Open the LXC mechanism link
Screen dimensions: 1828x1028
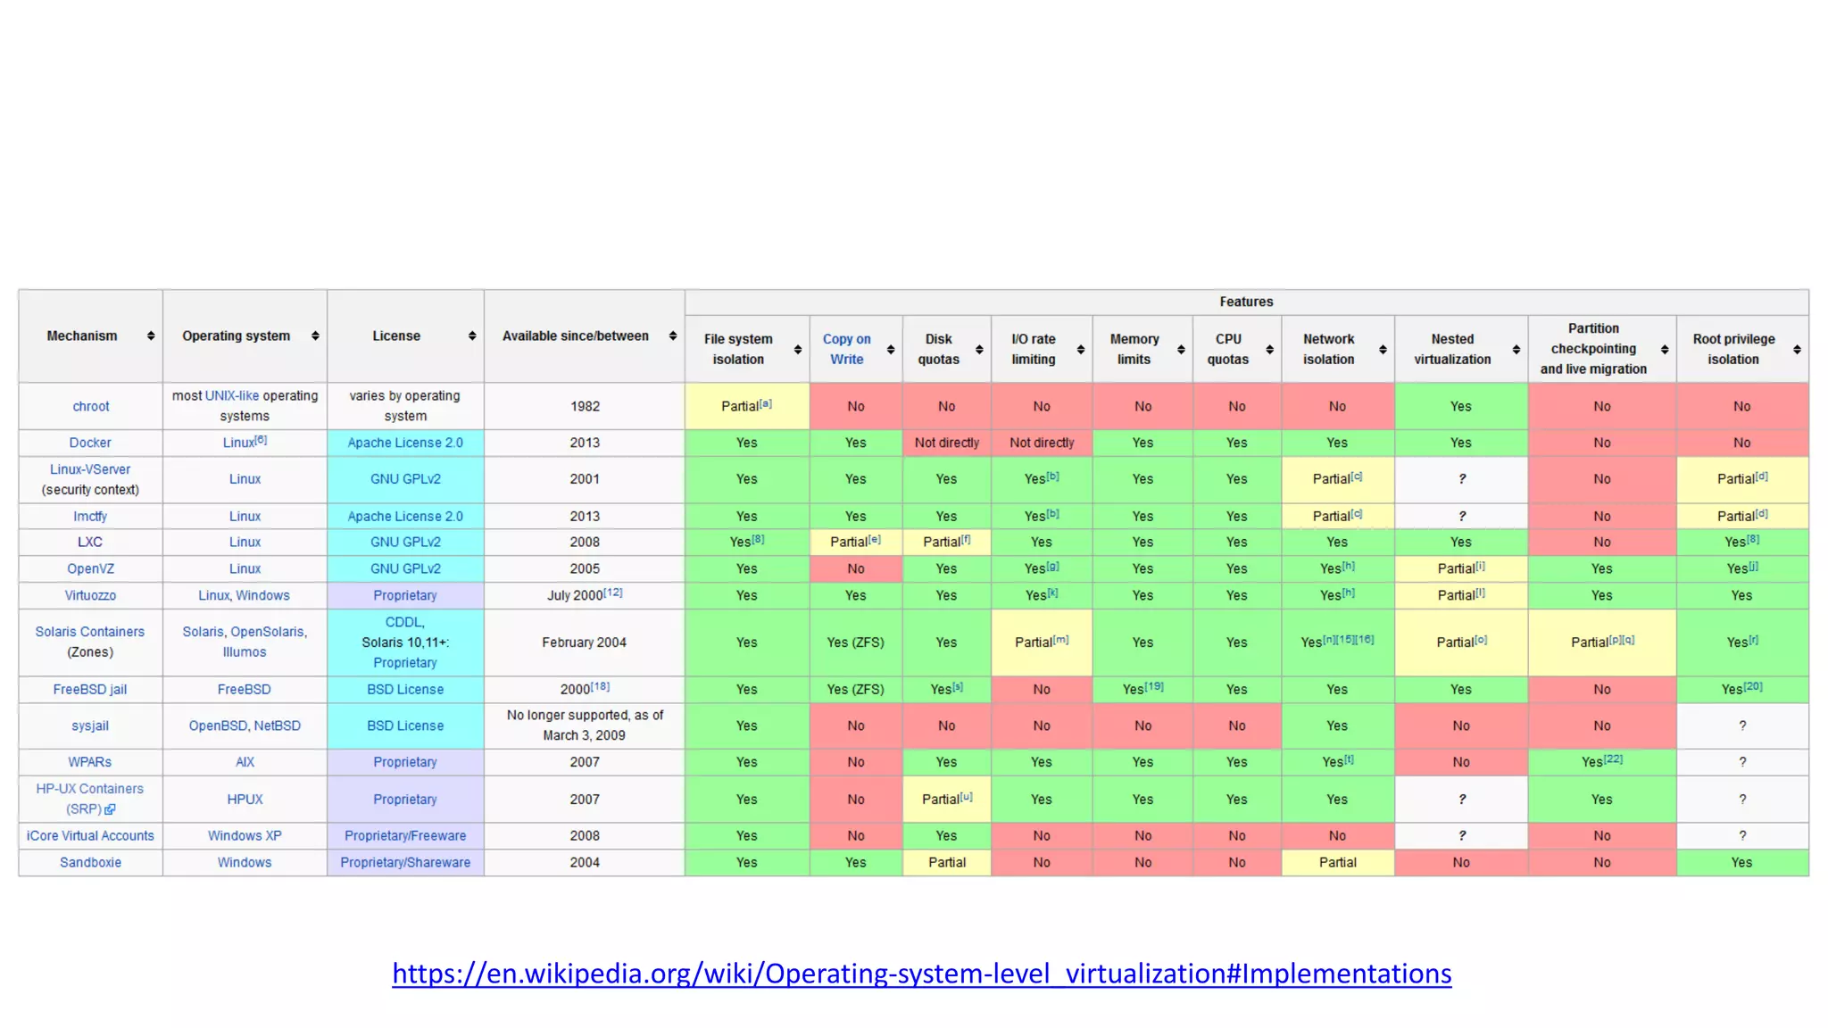click(x=90, y=543)
